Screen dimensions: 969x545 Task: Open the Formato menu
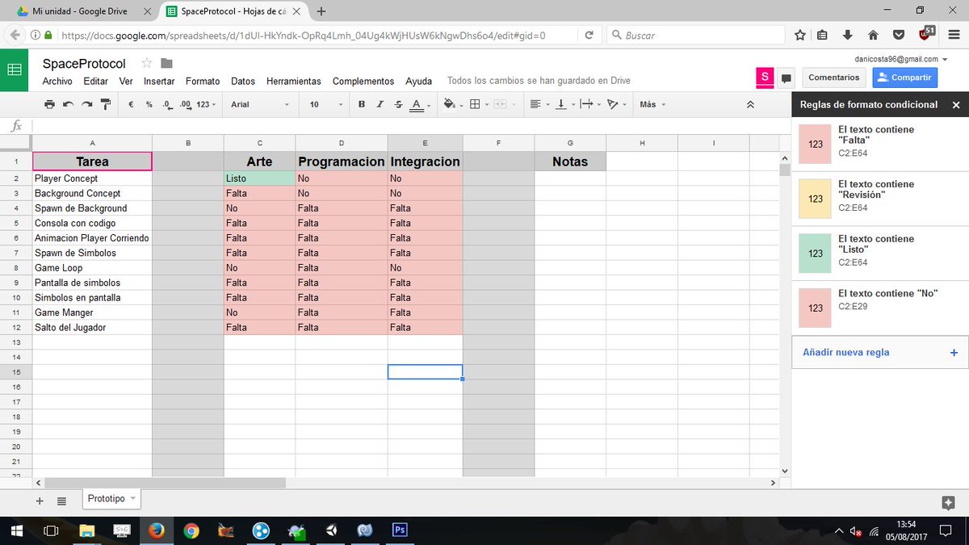pos(203,81)
